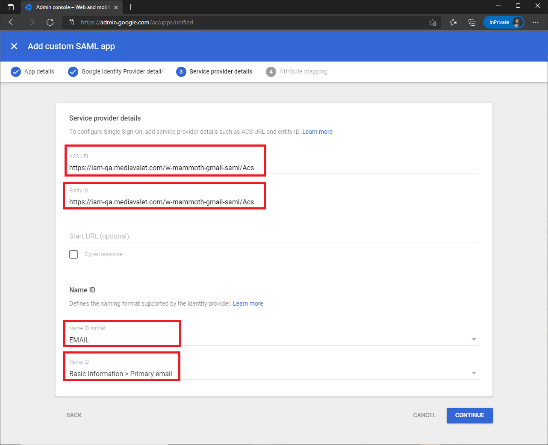Image resolution: width=548 pixels, height=445 pixels.
Task: Select the Admin console browser tab
Action: (71, 7)
